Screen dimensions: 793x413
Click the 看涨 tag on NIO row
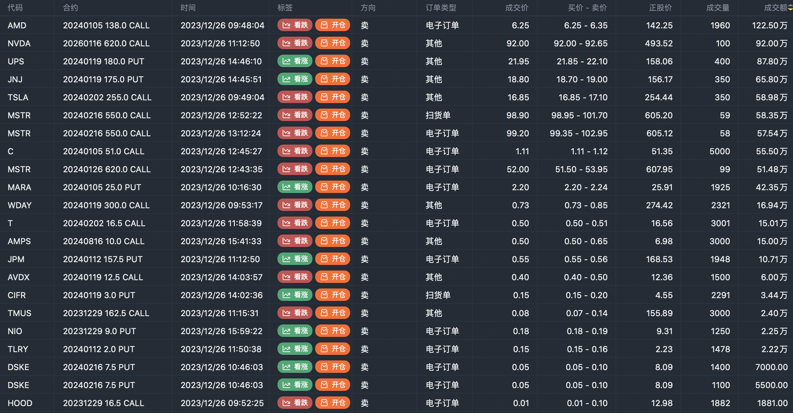[295, 331]
